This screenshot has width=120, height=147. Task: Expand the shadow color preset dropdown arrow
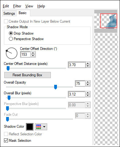point(44,127)
